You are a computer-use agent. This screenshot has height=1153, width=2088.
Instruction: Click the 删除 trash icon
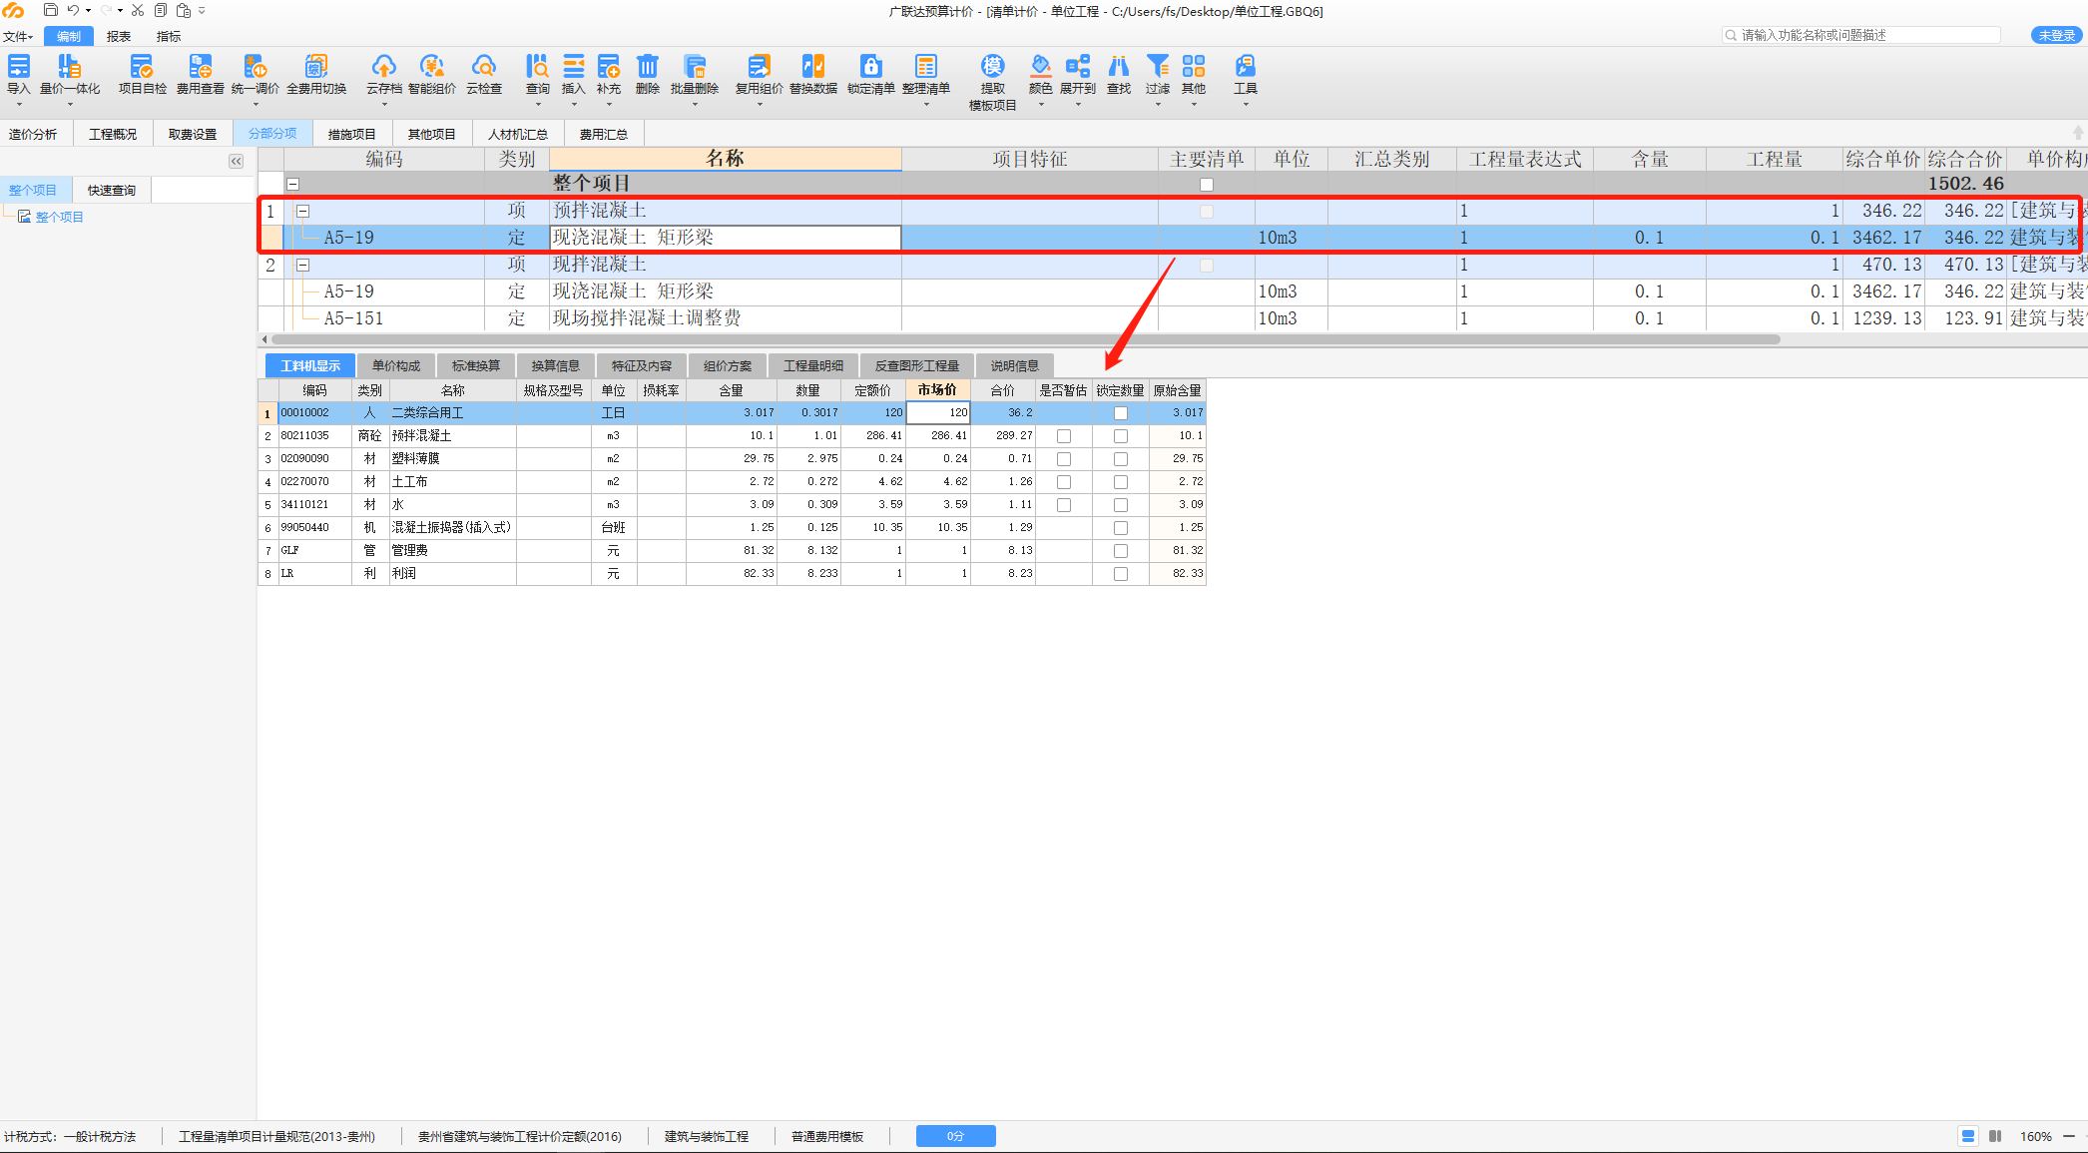click(648, 67)
